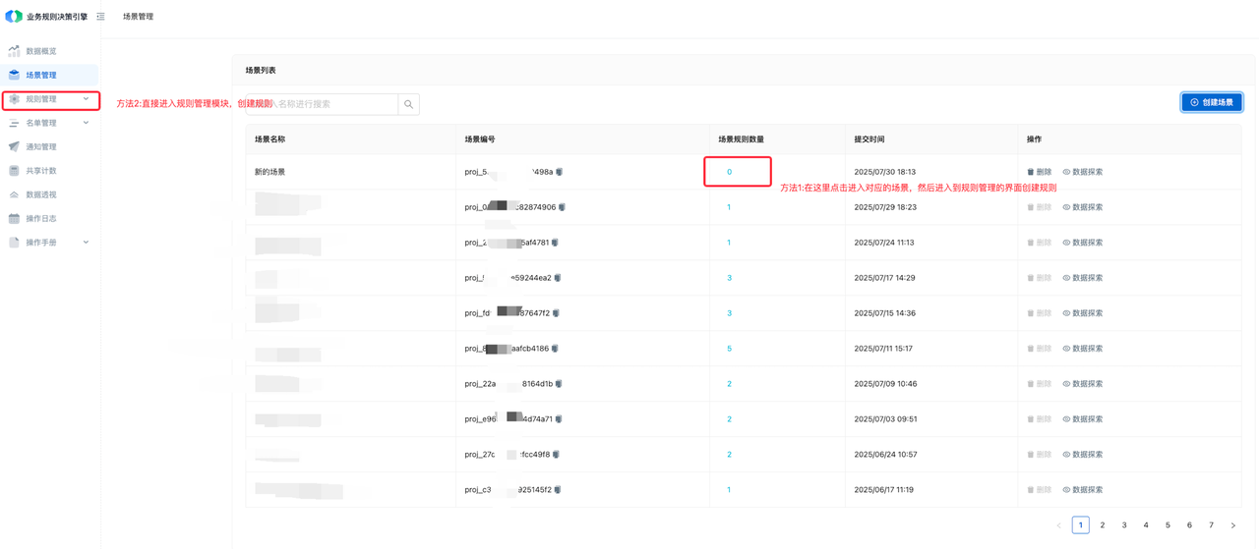Expand the 操作手册 submenu
Screen dimensions: 1259x549
86,243
